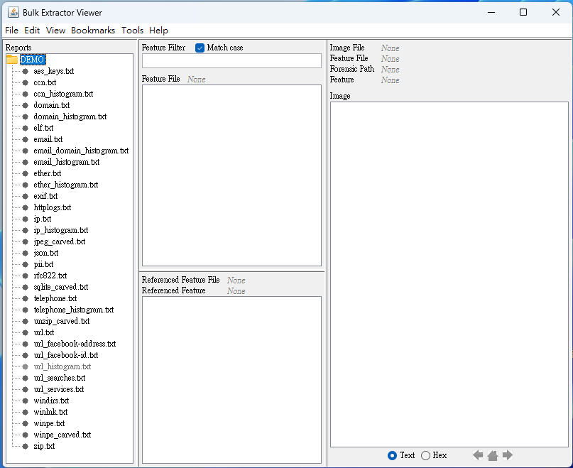
Task: Select url_facebook-address.txt feature file
Action: click(x=75, y=344)
